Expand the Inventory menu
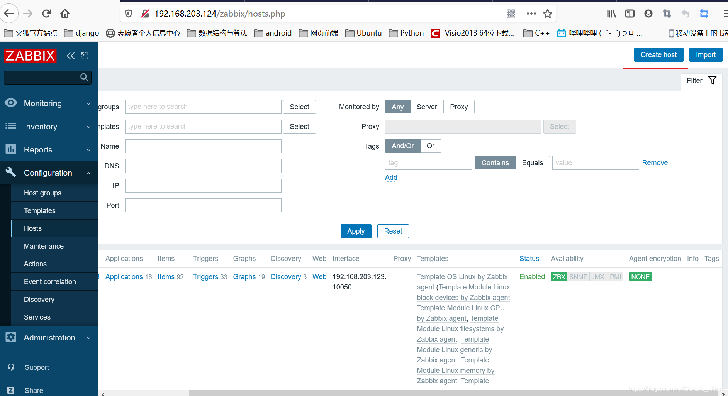Screen dimensions: 728x396 tap(49, 127)
